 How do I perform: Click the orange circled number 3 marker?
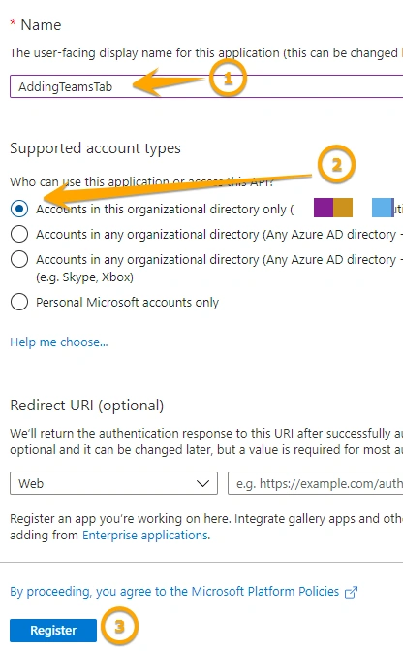(x=119, y=626)
